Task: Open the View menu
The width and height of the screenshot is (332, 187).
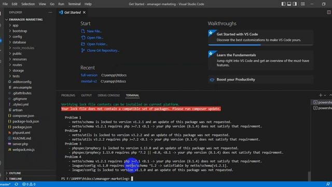Action: point(42,4)
